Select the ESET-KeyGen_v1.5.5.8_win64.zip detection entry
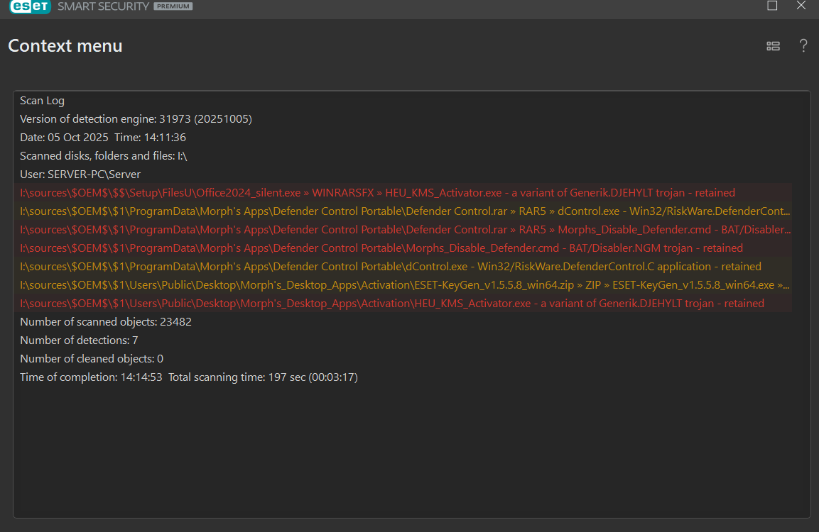 405,285
